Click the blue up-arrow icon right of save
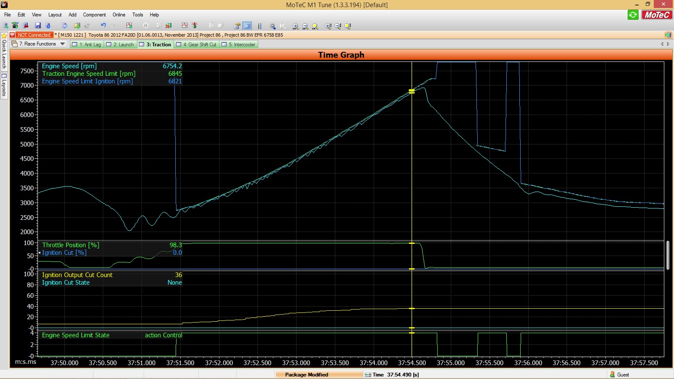 pyautogui.click(x=48, y=26)
